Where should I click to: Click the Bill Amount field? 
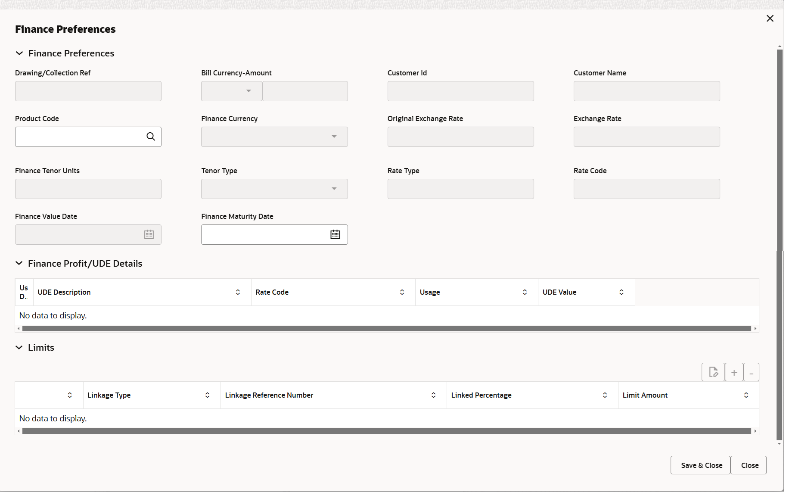pyautogui.click(x=305, y=91)
